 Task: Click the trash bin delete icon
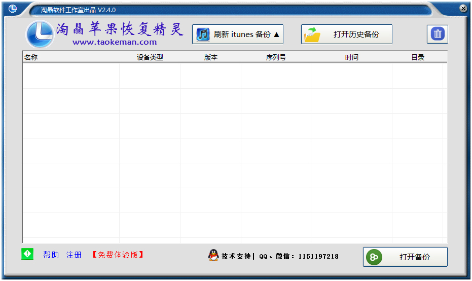click(437, 34)
